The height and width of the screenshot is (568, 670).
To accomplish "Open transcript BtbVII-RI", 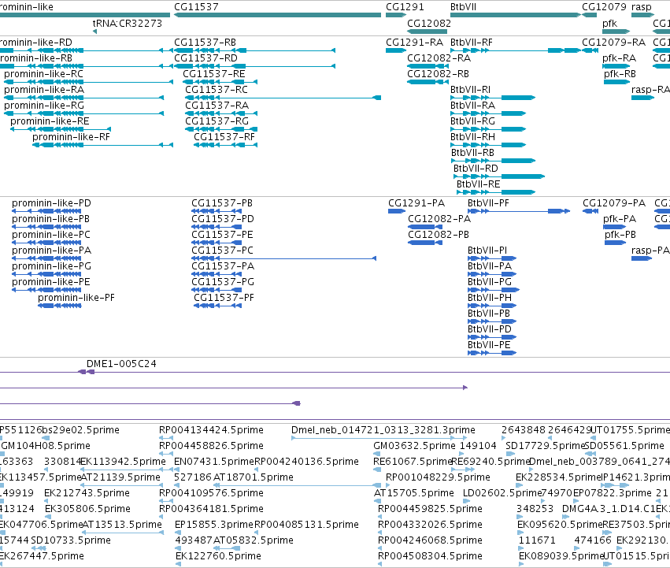I will [471, 90].
